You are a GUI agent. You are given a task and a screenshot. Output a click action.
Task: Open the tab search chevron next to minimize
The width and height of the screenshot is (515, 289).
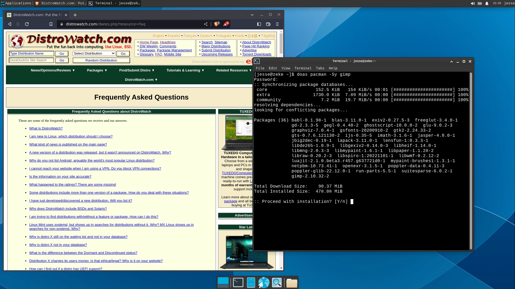tap(252, 15)
